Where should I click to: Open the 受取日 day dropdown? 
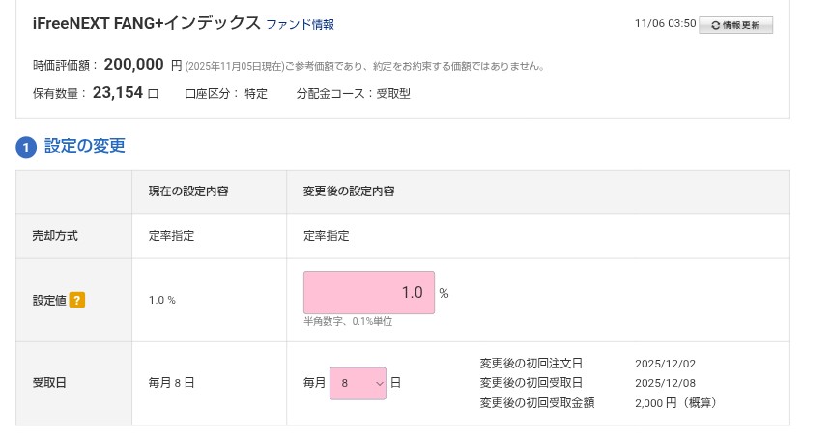click(x=358, y=383)
